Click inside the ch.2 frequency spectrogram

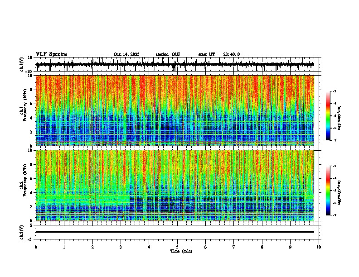(x=175, y=186)
